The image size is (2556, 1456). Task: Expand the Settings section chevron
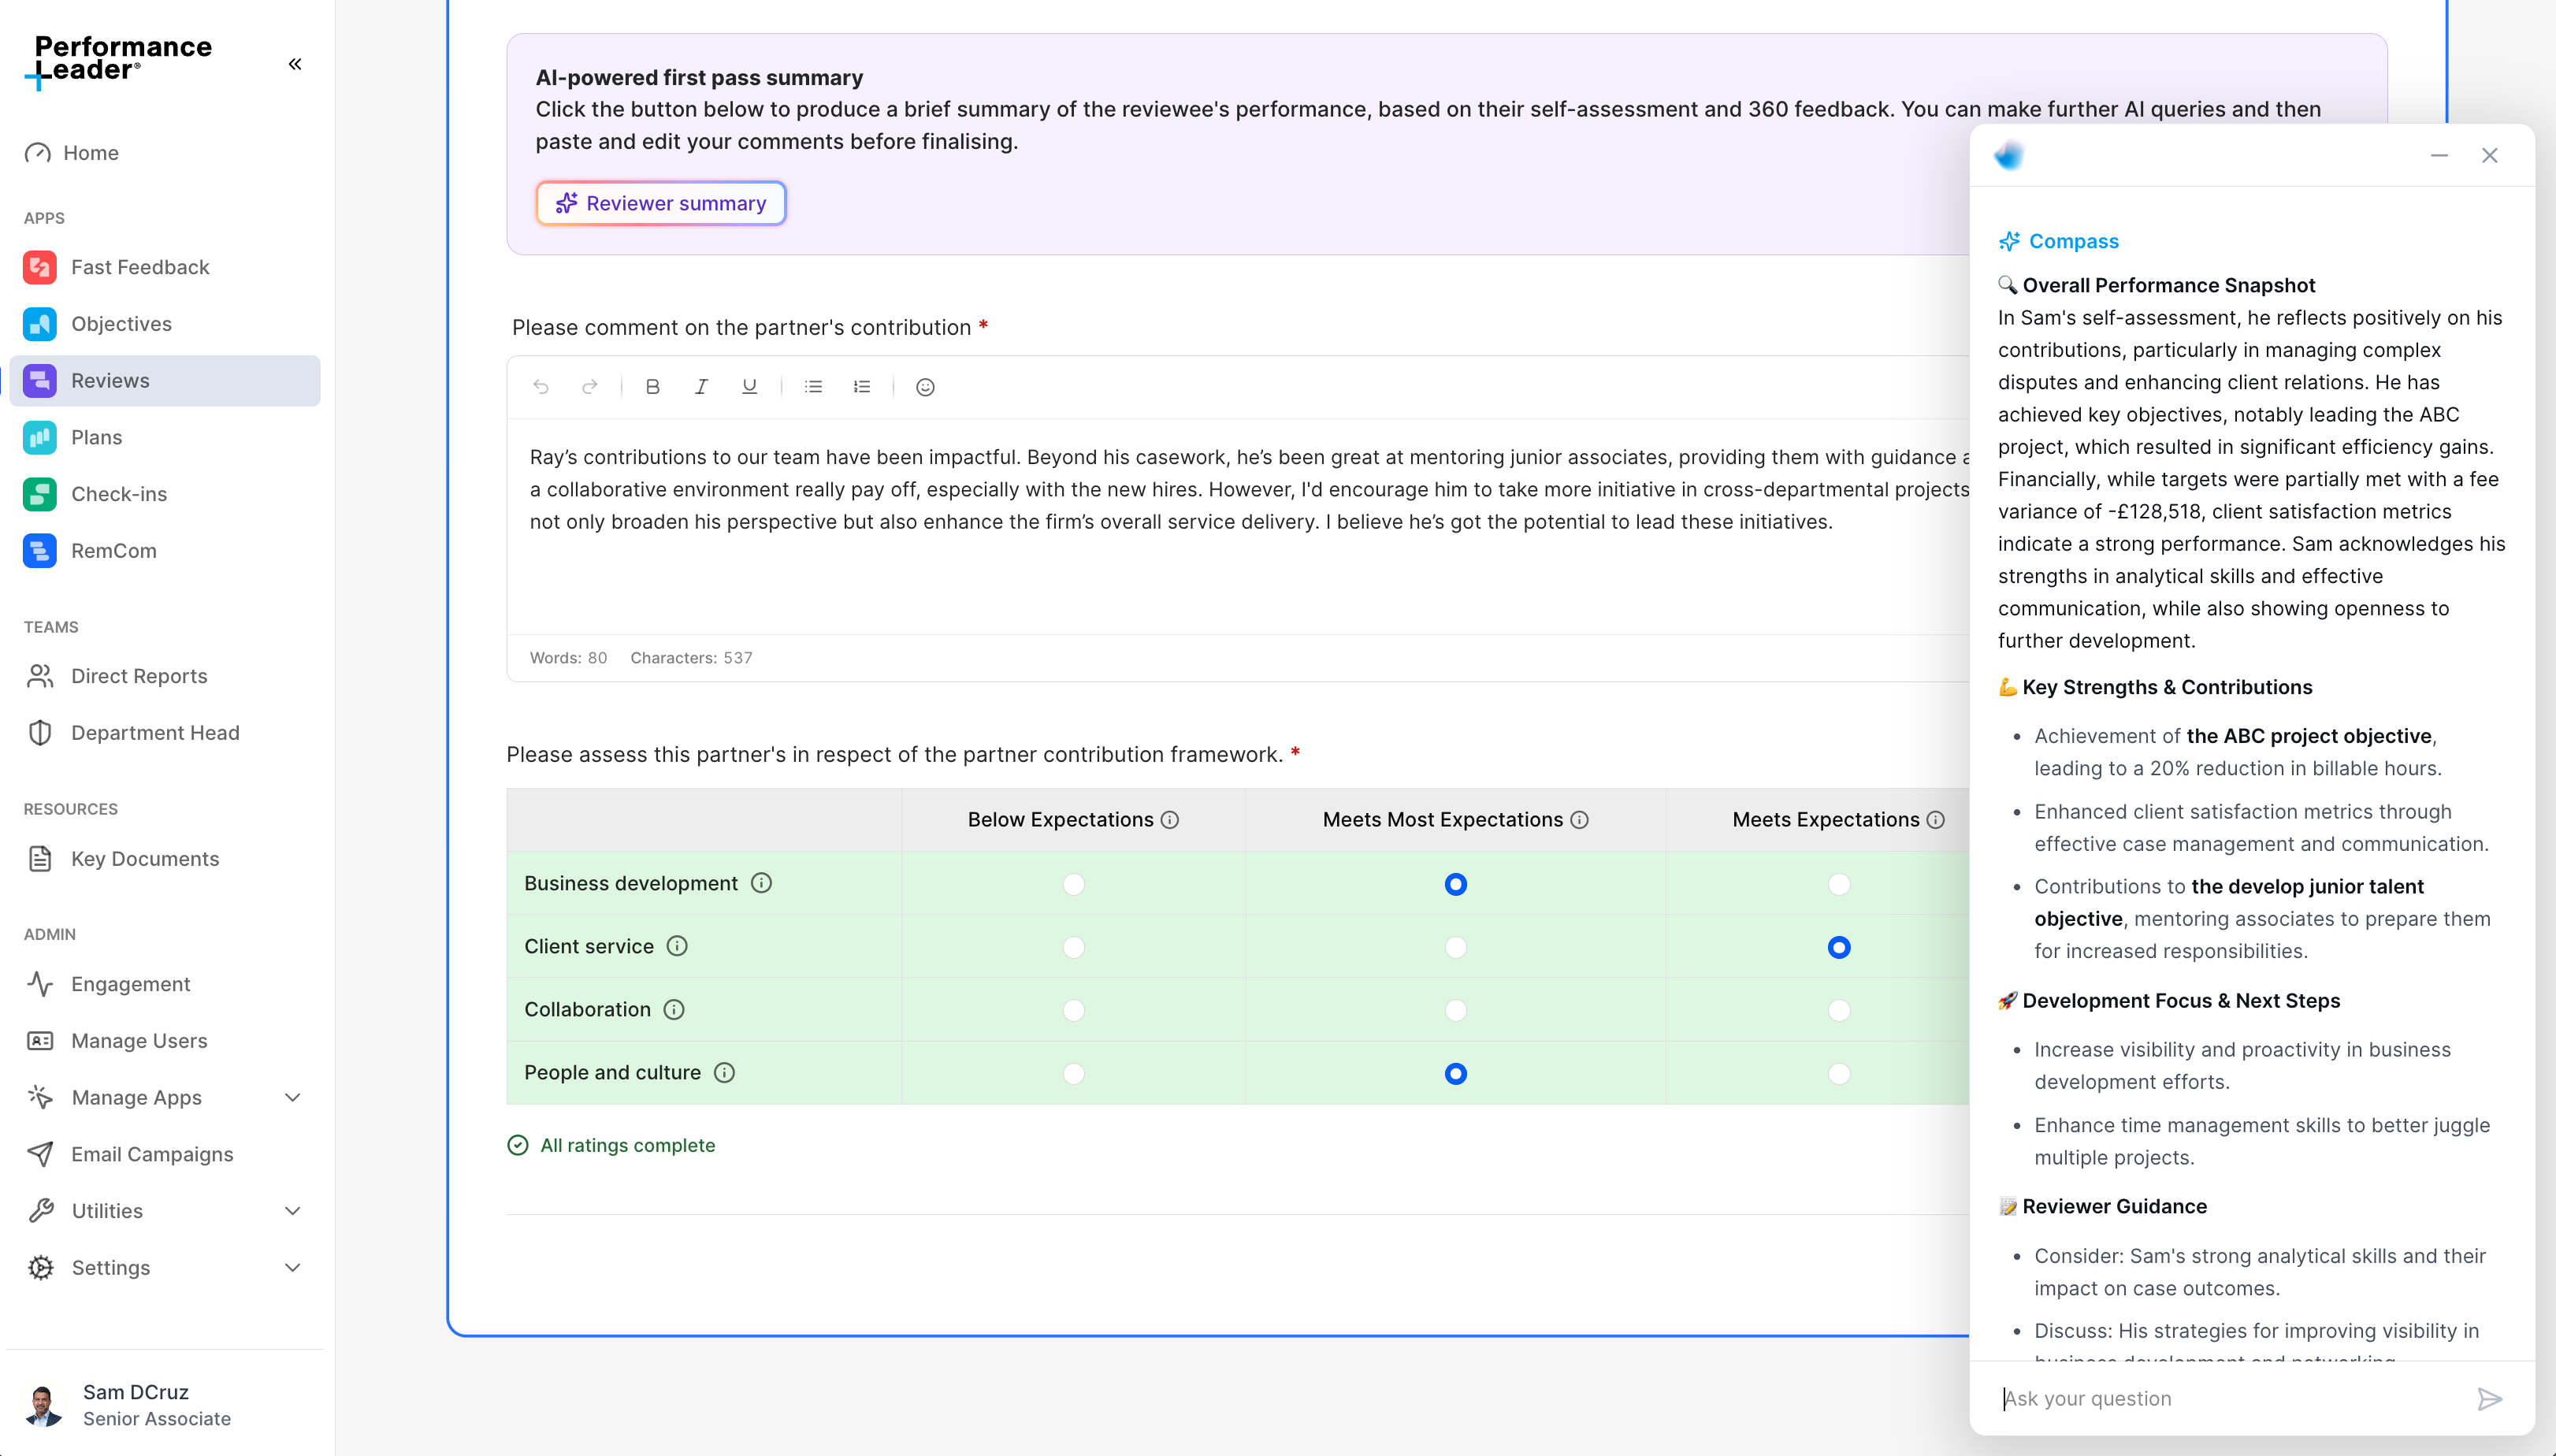(292, 1267)
